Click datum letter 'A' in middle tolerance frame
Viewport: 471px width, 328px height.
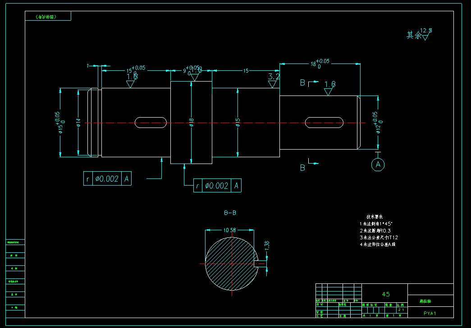point(236,186)
